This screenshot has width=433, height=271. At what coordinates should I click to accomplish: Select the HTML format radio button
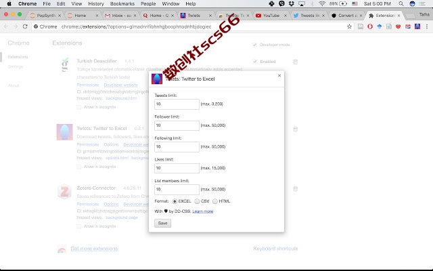(215, 201)
